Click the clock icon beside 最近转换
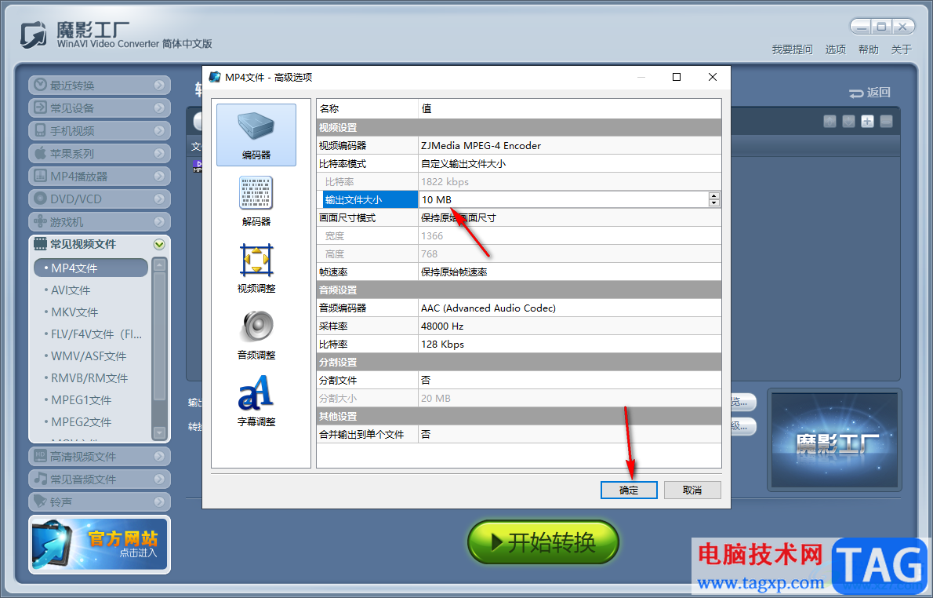The height and width of the screenshot is (598, 933). tap(40, 86)
